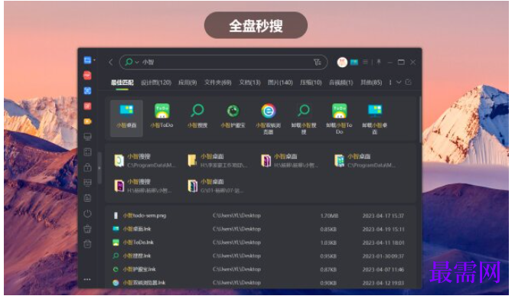Click the power icon in sidebar
The image size is (515, 296).
pos(87,213)
